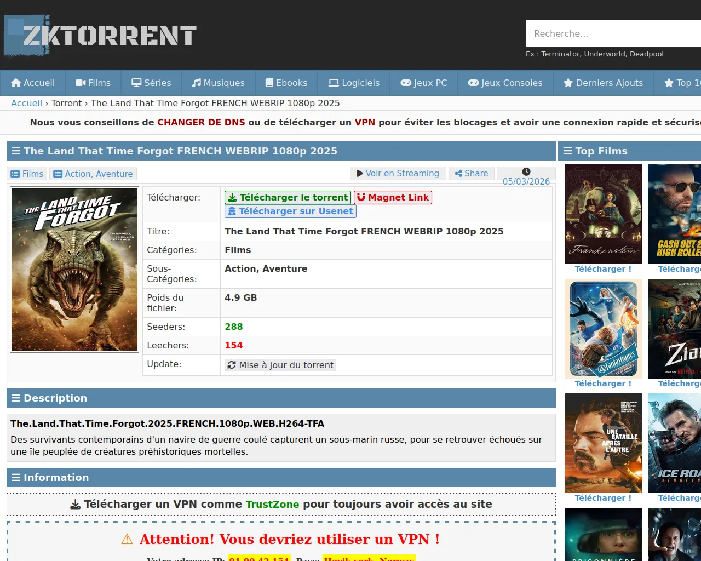The image size is (701, 561).
Task: Click the gamepad icon beside Jeux Consoles
Action: (473, 83)
